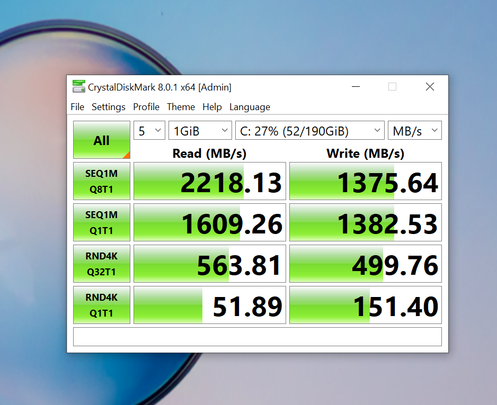Viewport: 497px width, 405px height.
Task: Select the 1609.26 read result
Action: [x=210, y=222]
